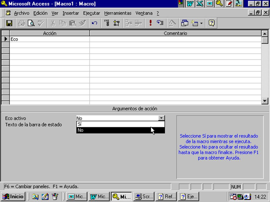The image size is (270, 202).
Task: Select the Eco row with its row selector
Action: (x=6, y=39)
